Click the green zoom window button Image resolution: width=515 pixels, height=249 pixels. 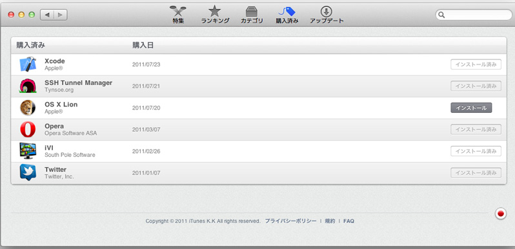point(32,15)
